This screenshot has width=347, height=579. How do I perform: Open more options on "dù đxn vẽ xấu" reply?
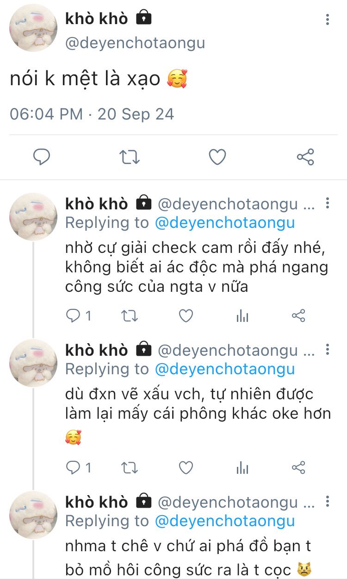click(328, 350)
